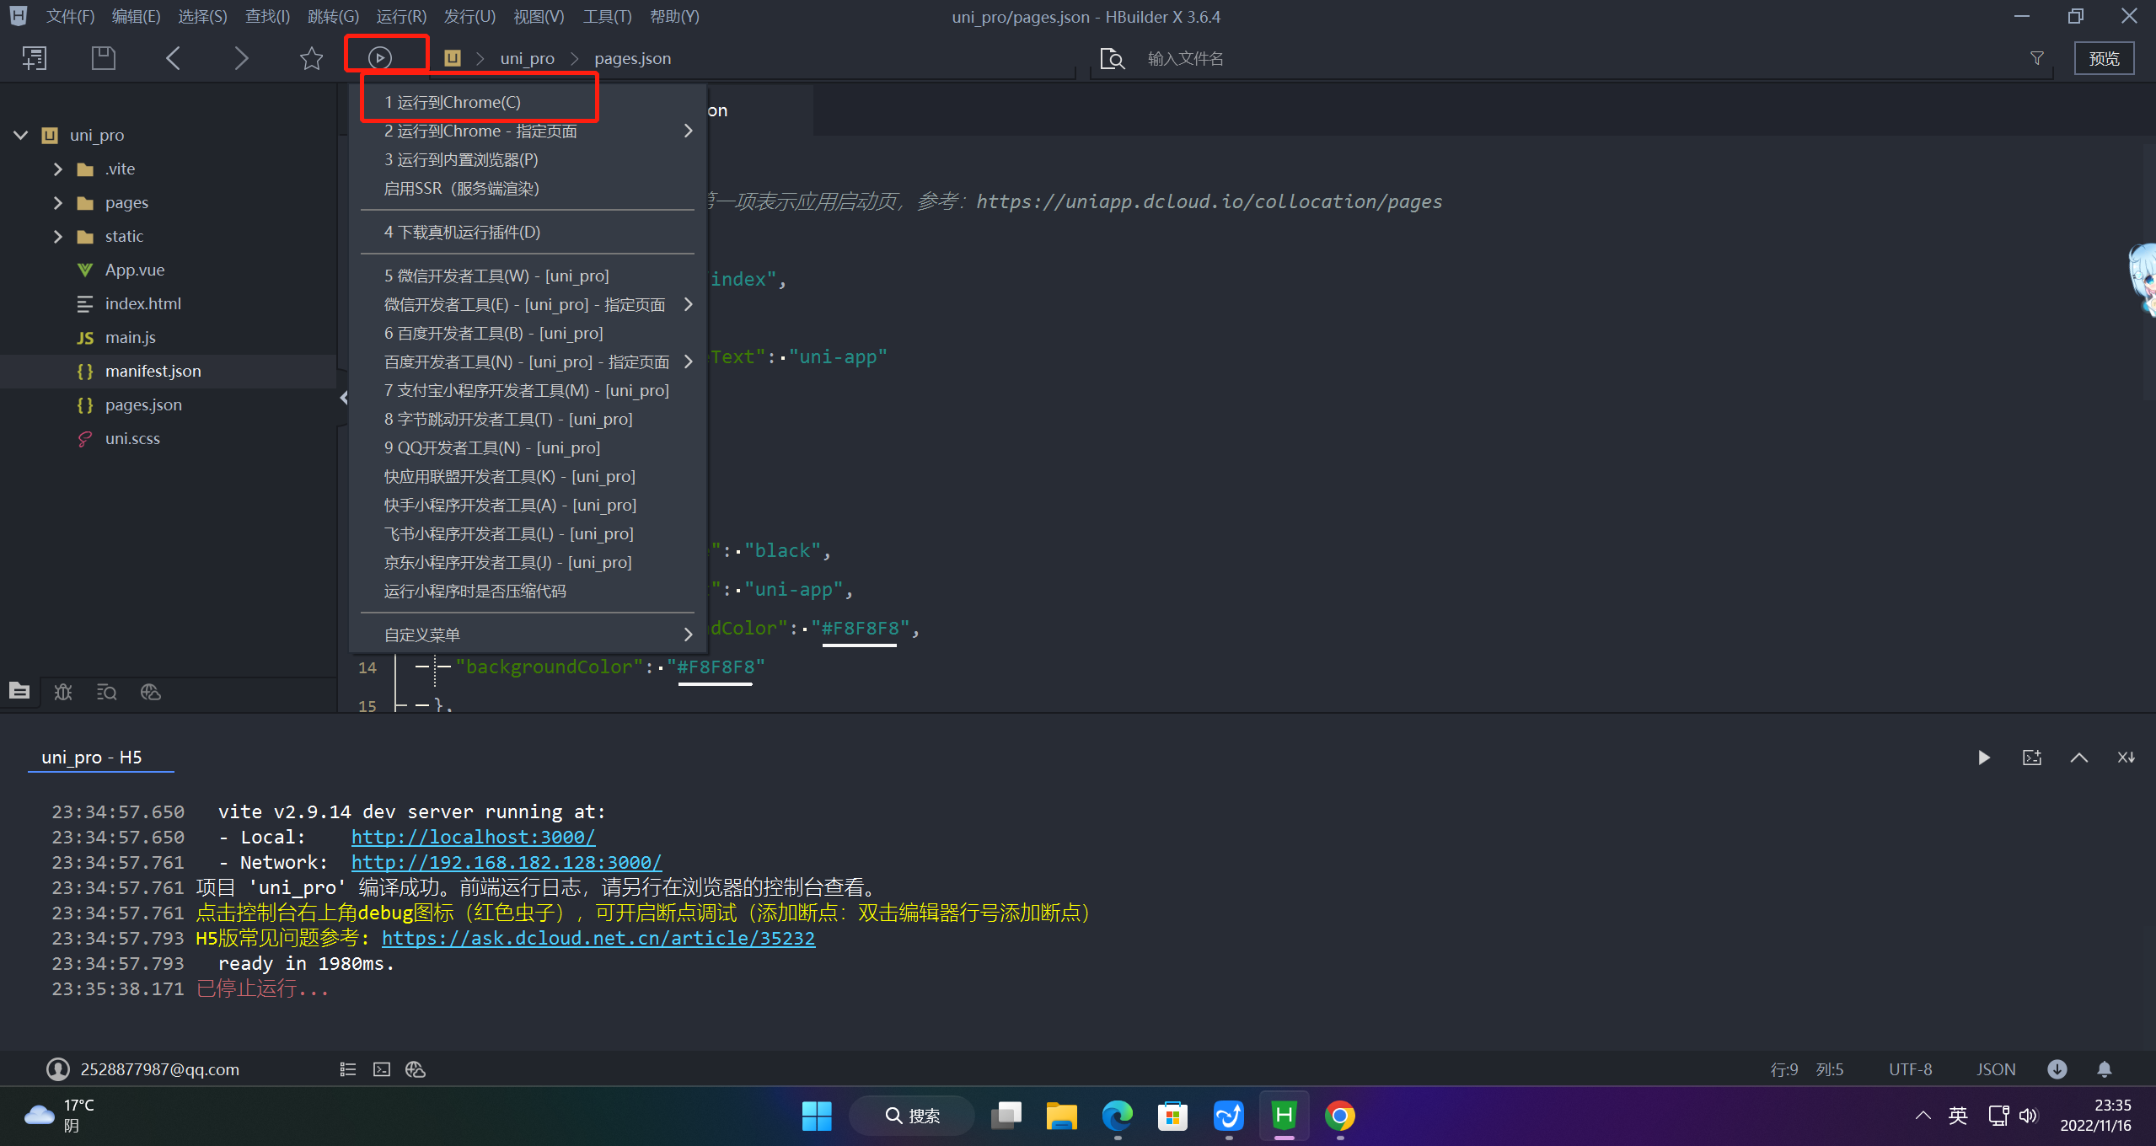
Task: Toggle 启用SSR（服务端渲染）option
Action: (528, 188)
